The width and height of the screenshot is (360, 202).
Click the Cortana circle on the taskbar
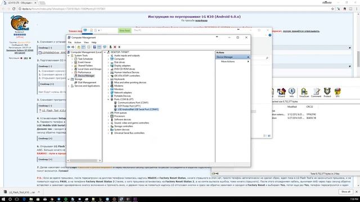[10, 199]
